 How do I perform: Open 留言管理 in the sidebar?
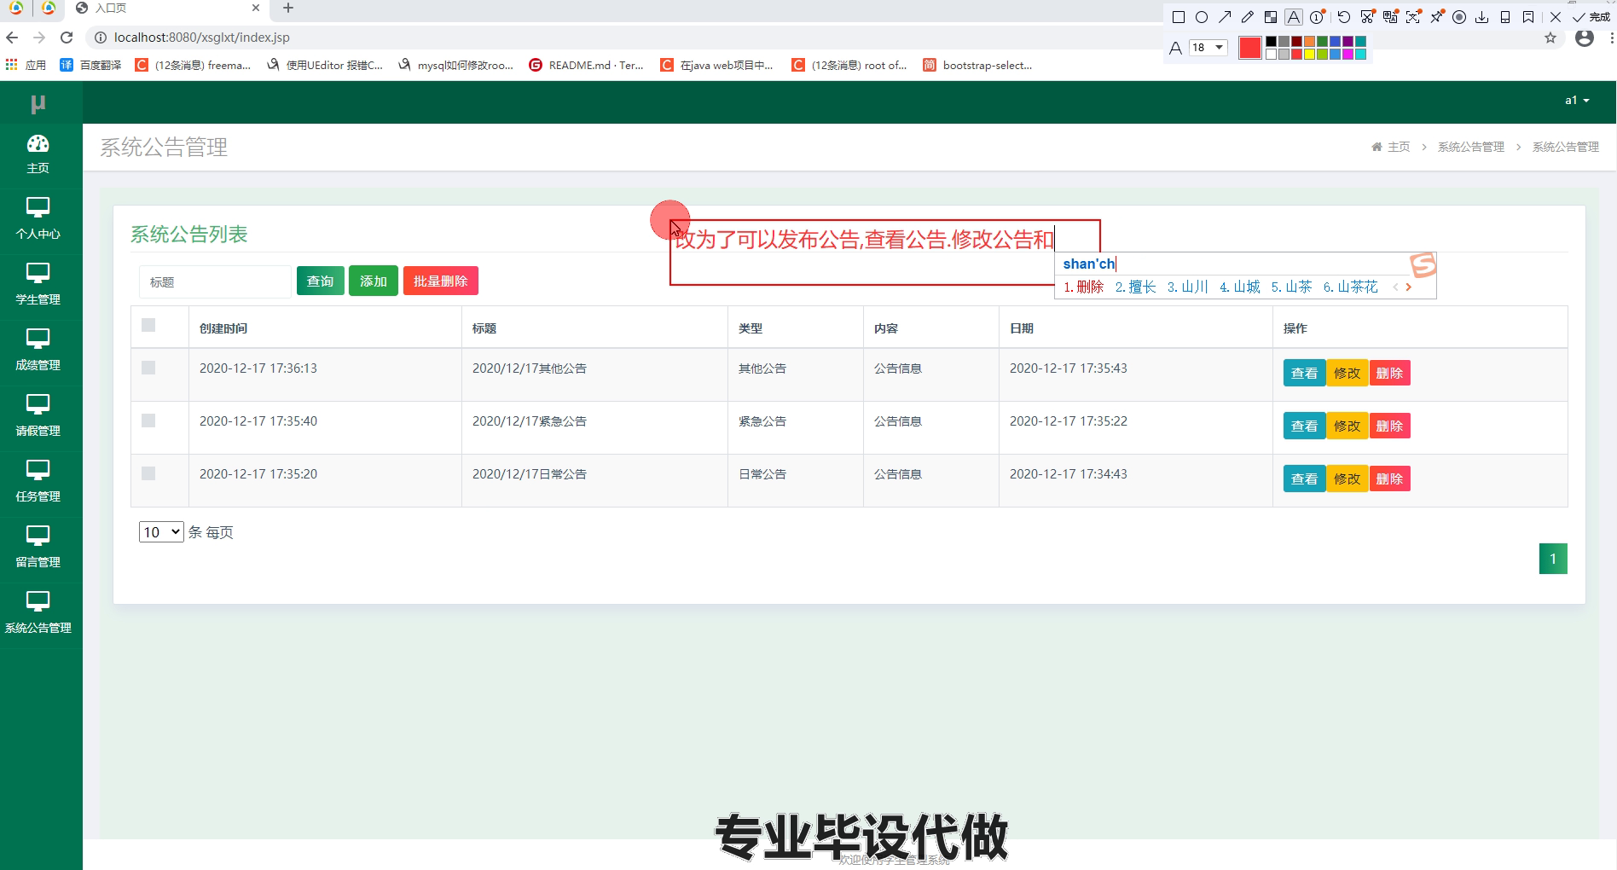pos(38,548)
